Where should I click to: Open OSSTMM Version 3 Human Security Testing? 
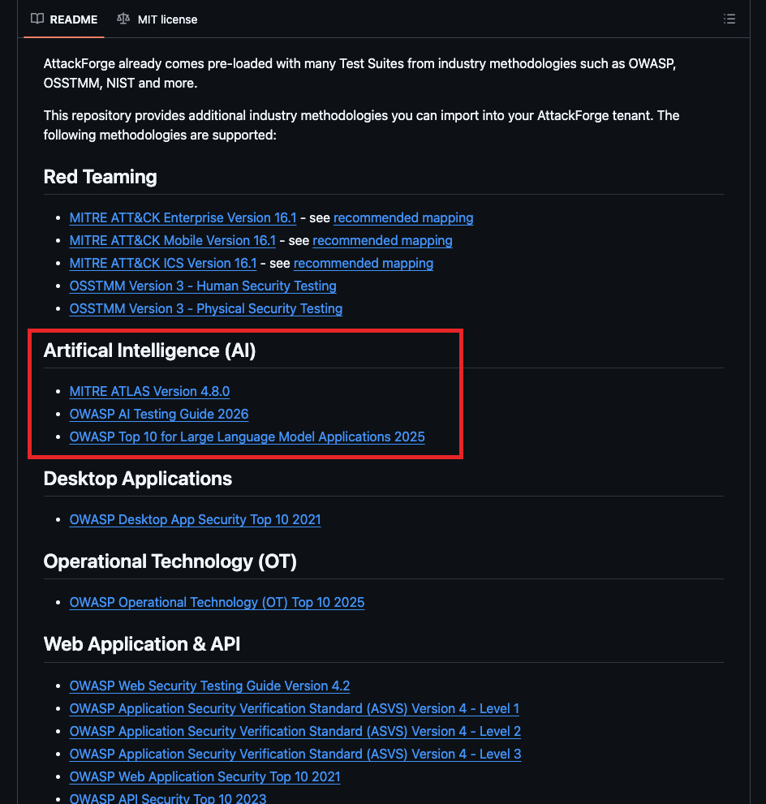tap(203, 286)
